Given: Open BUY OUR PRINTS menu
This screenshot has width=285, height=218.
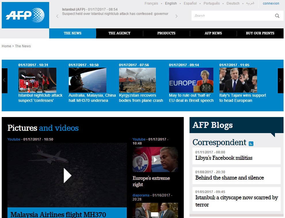Looking at the screenshot, I should [260, 33].
